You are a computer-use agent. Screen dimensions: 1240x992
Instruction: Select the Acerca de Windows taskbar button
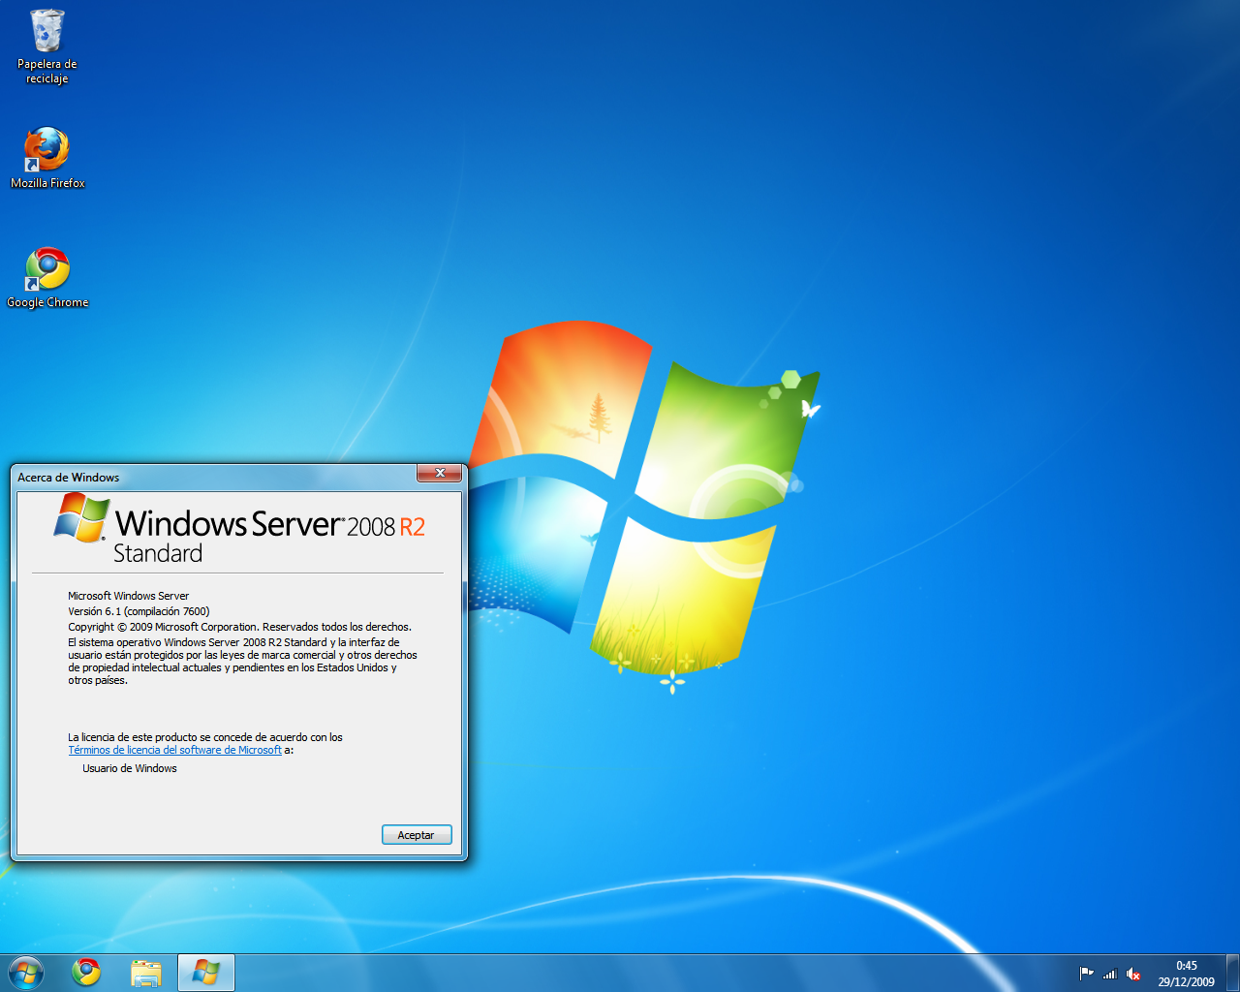click(205, 972)
